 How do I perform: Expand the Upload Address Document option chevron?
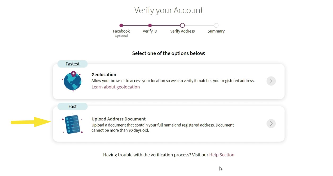pos(271,123)
